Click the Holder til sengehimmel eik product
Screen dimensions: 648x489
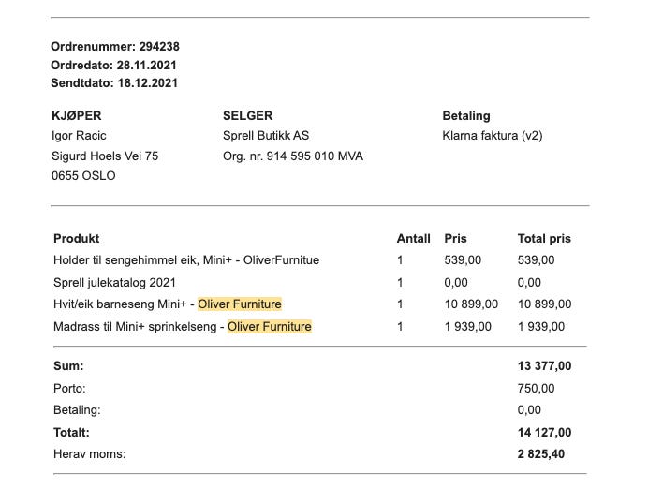(186, 259)
